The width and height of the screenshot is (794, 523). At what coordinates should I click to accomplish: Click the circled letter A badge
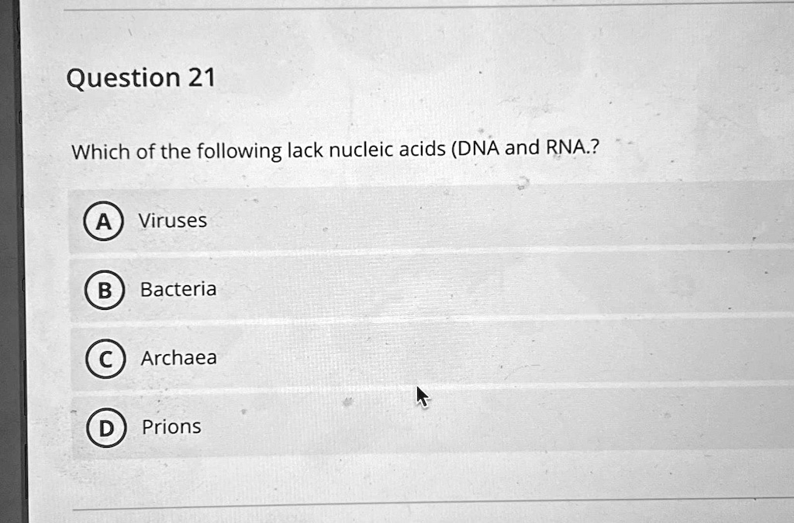[105, 221]
